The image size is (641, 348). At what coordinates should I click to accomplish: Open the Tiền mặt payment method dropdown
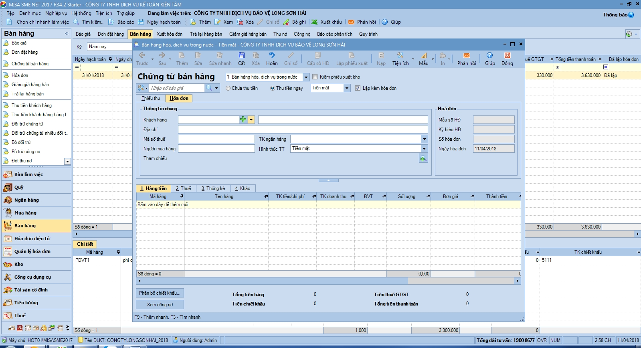click(x=347, y=88)
